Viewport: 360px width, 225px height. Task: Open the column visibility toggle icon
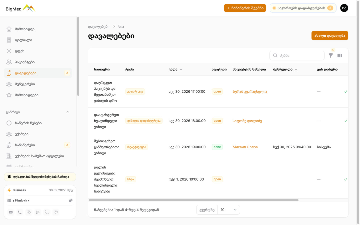pos(340,55)
